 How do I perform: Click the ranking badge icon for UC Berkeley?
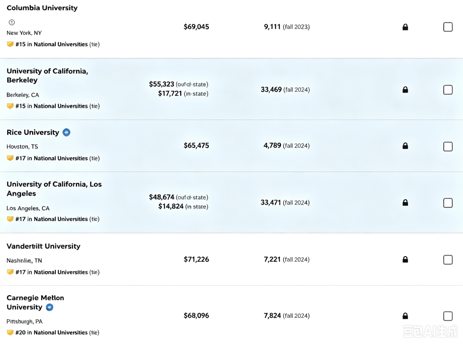pyautogui.click(x=10, y=106)
